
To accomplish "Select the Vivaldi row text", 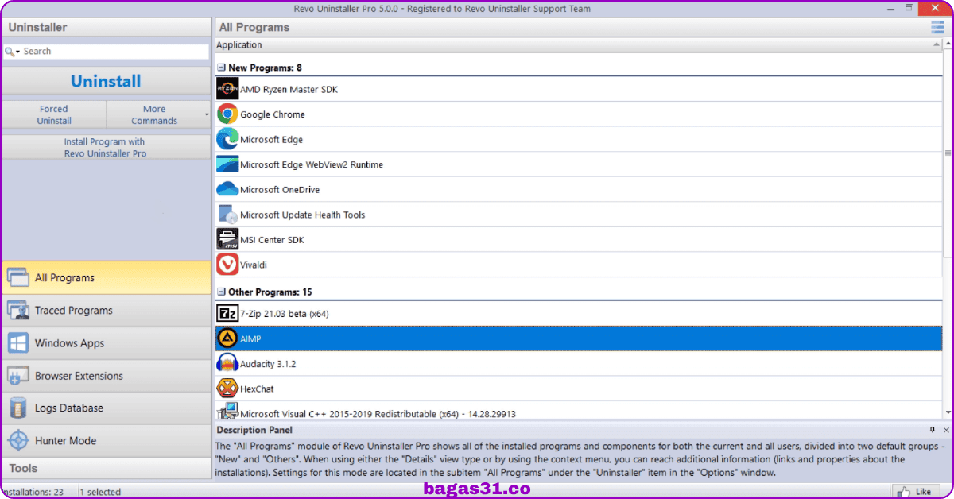I will coord(254,265).
